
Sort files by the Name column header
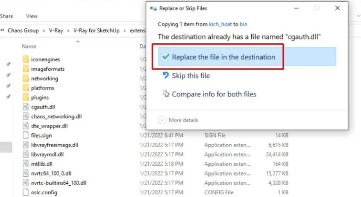point(29,46)
